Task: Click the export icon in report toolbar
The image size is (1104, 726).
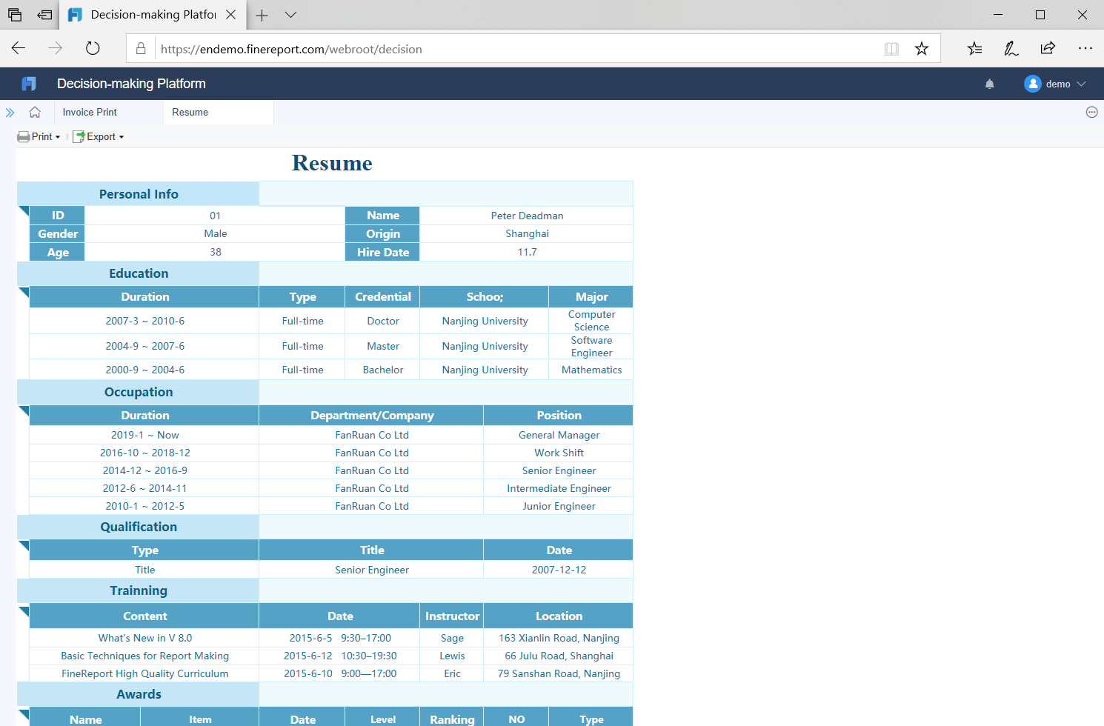Action: click(79, 136)
